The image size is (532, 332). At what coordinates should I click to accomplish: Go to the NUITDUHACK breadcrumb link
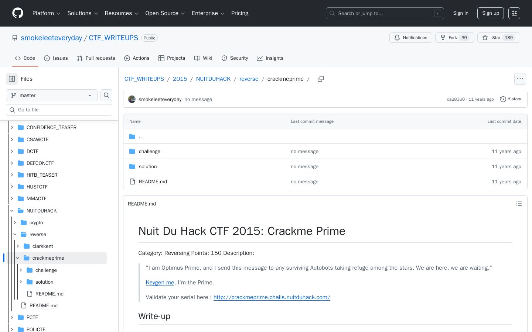point(213,79)
